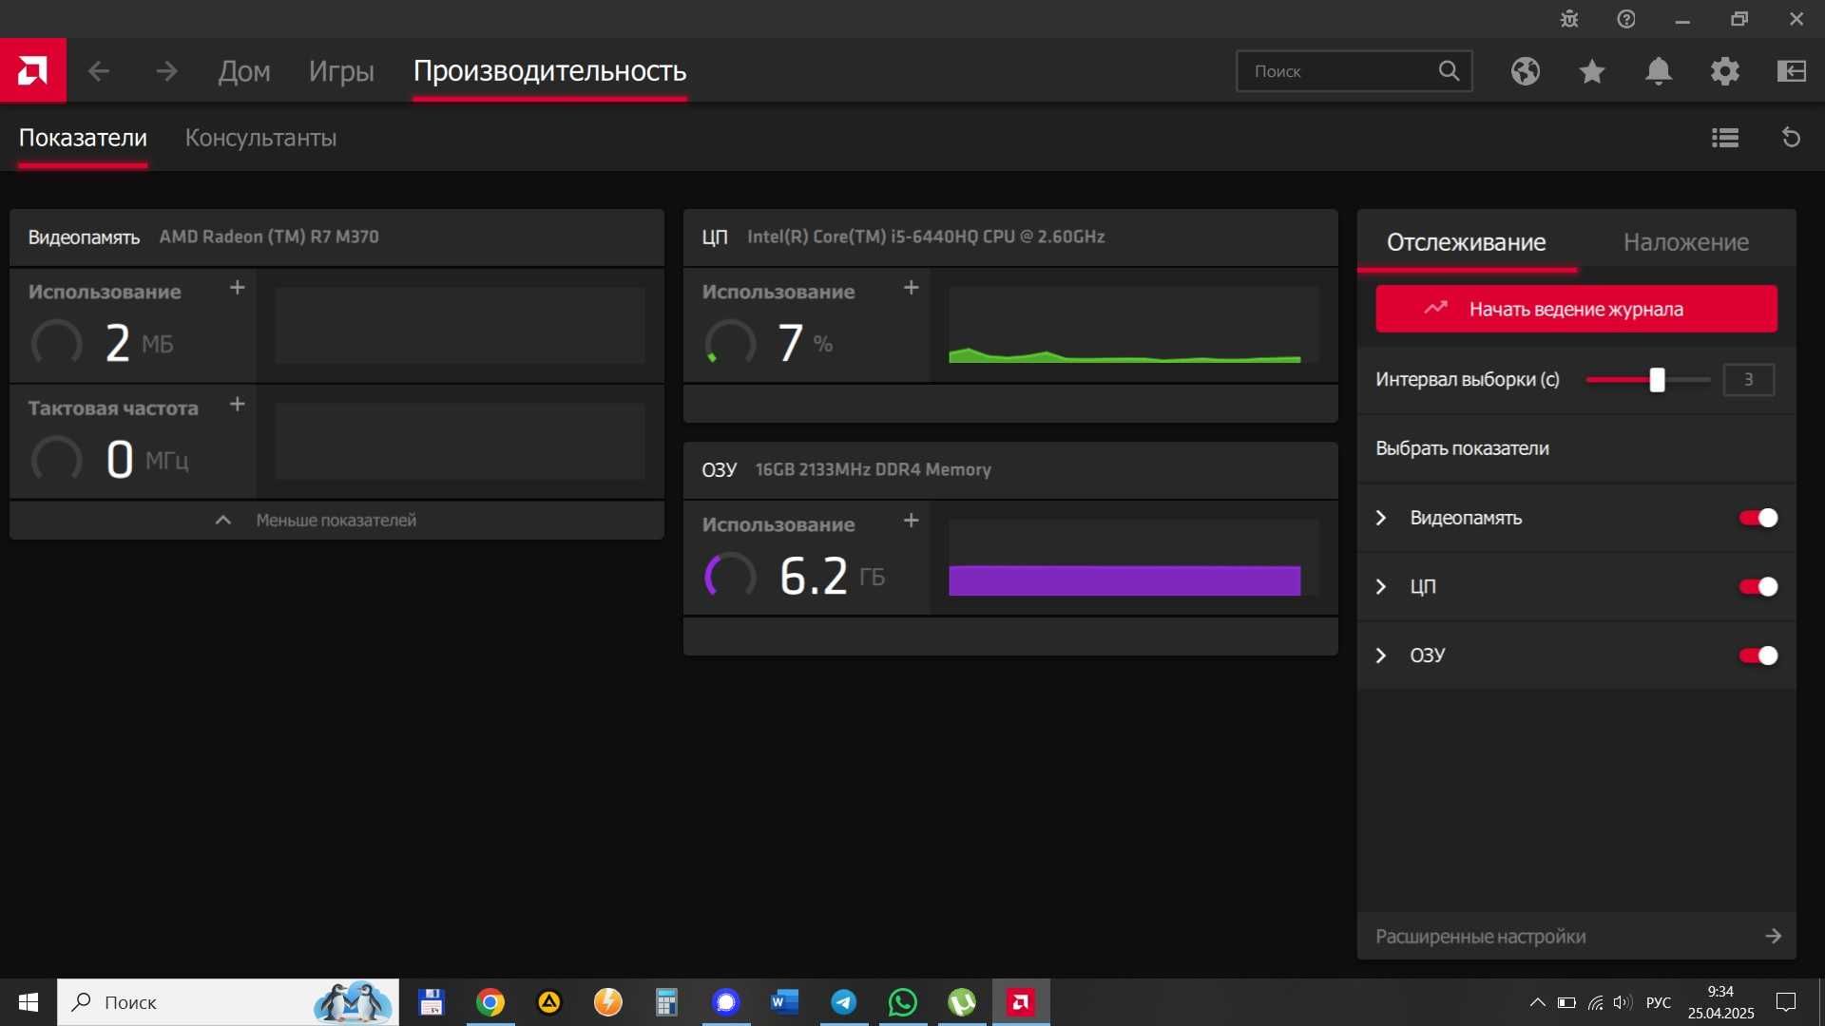Toggle the sidebar panel icon

(x=1792, y=71)
